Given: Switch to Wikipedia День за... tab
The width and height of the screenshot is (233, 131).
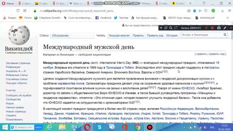Looking at the screenshot, I should (x=76, y=3).
